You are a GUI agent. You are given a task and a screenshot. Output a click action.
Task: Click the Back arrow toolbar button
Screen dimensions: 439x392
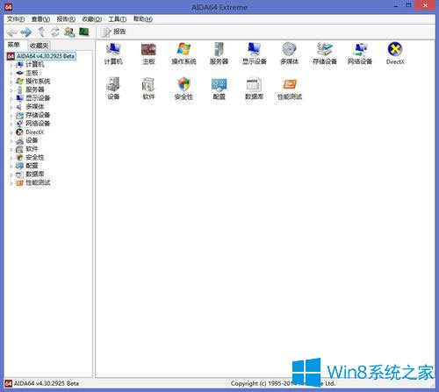(x=12, y=32)
